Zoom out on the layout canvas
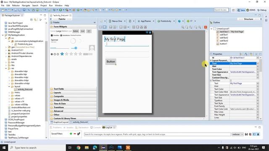Viewport: 269px width, 151px height. (x=196, y=27)
